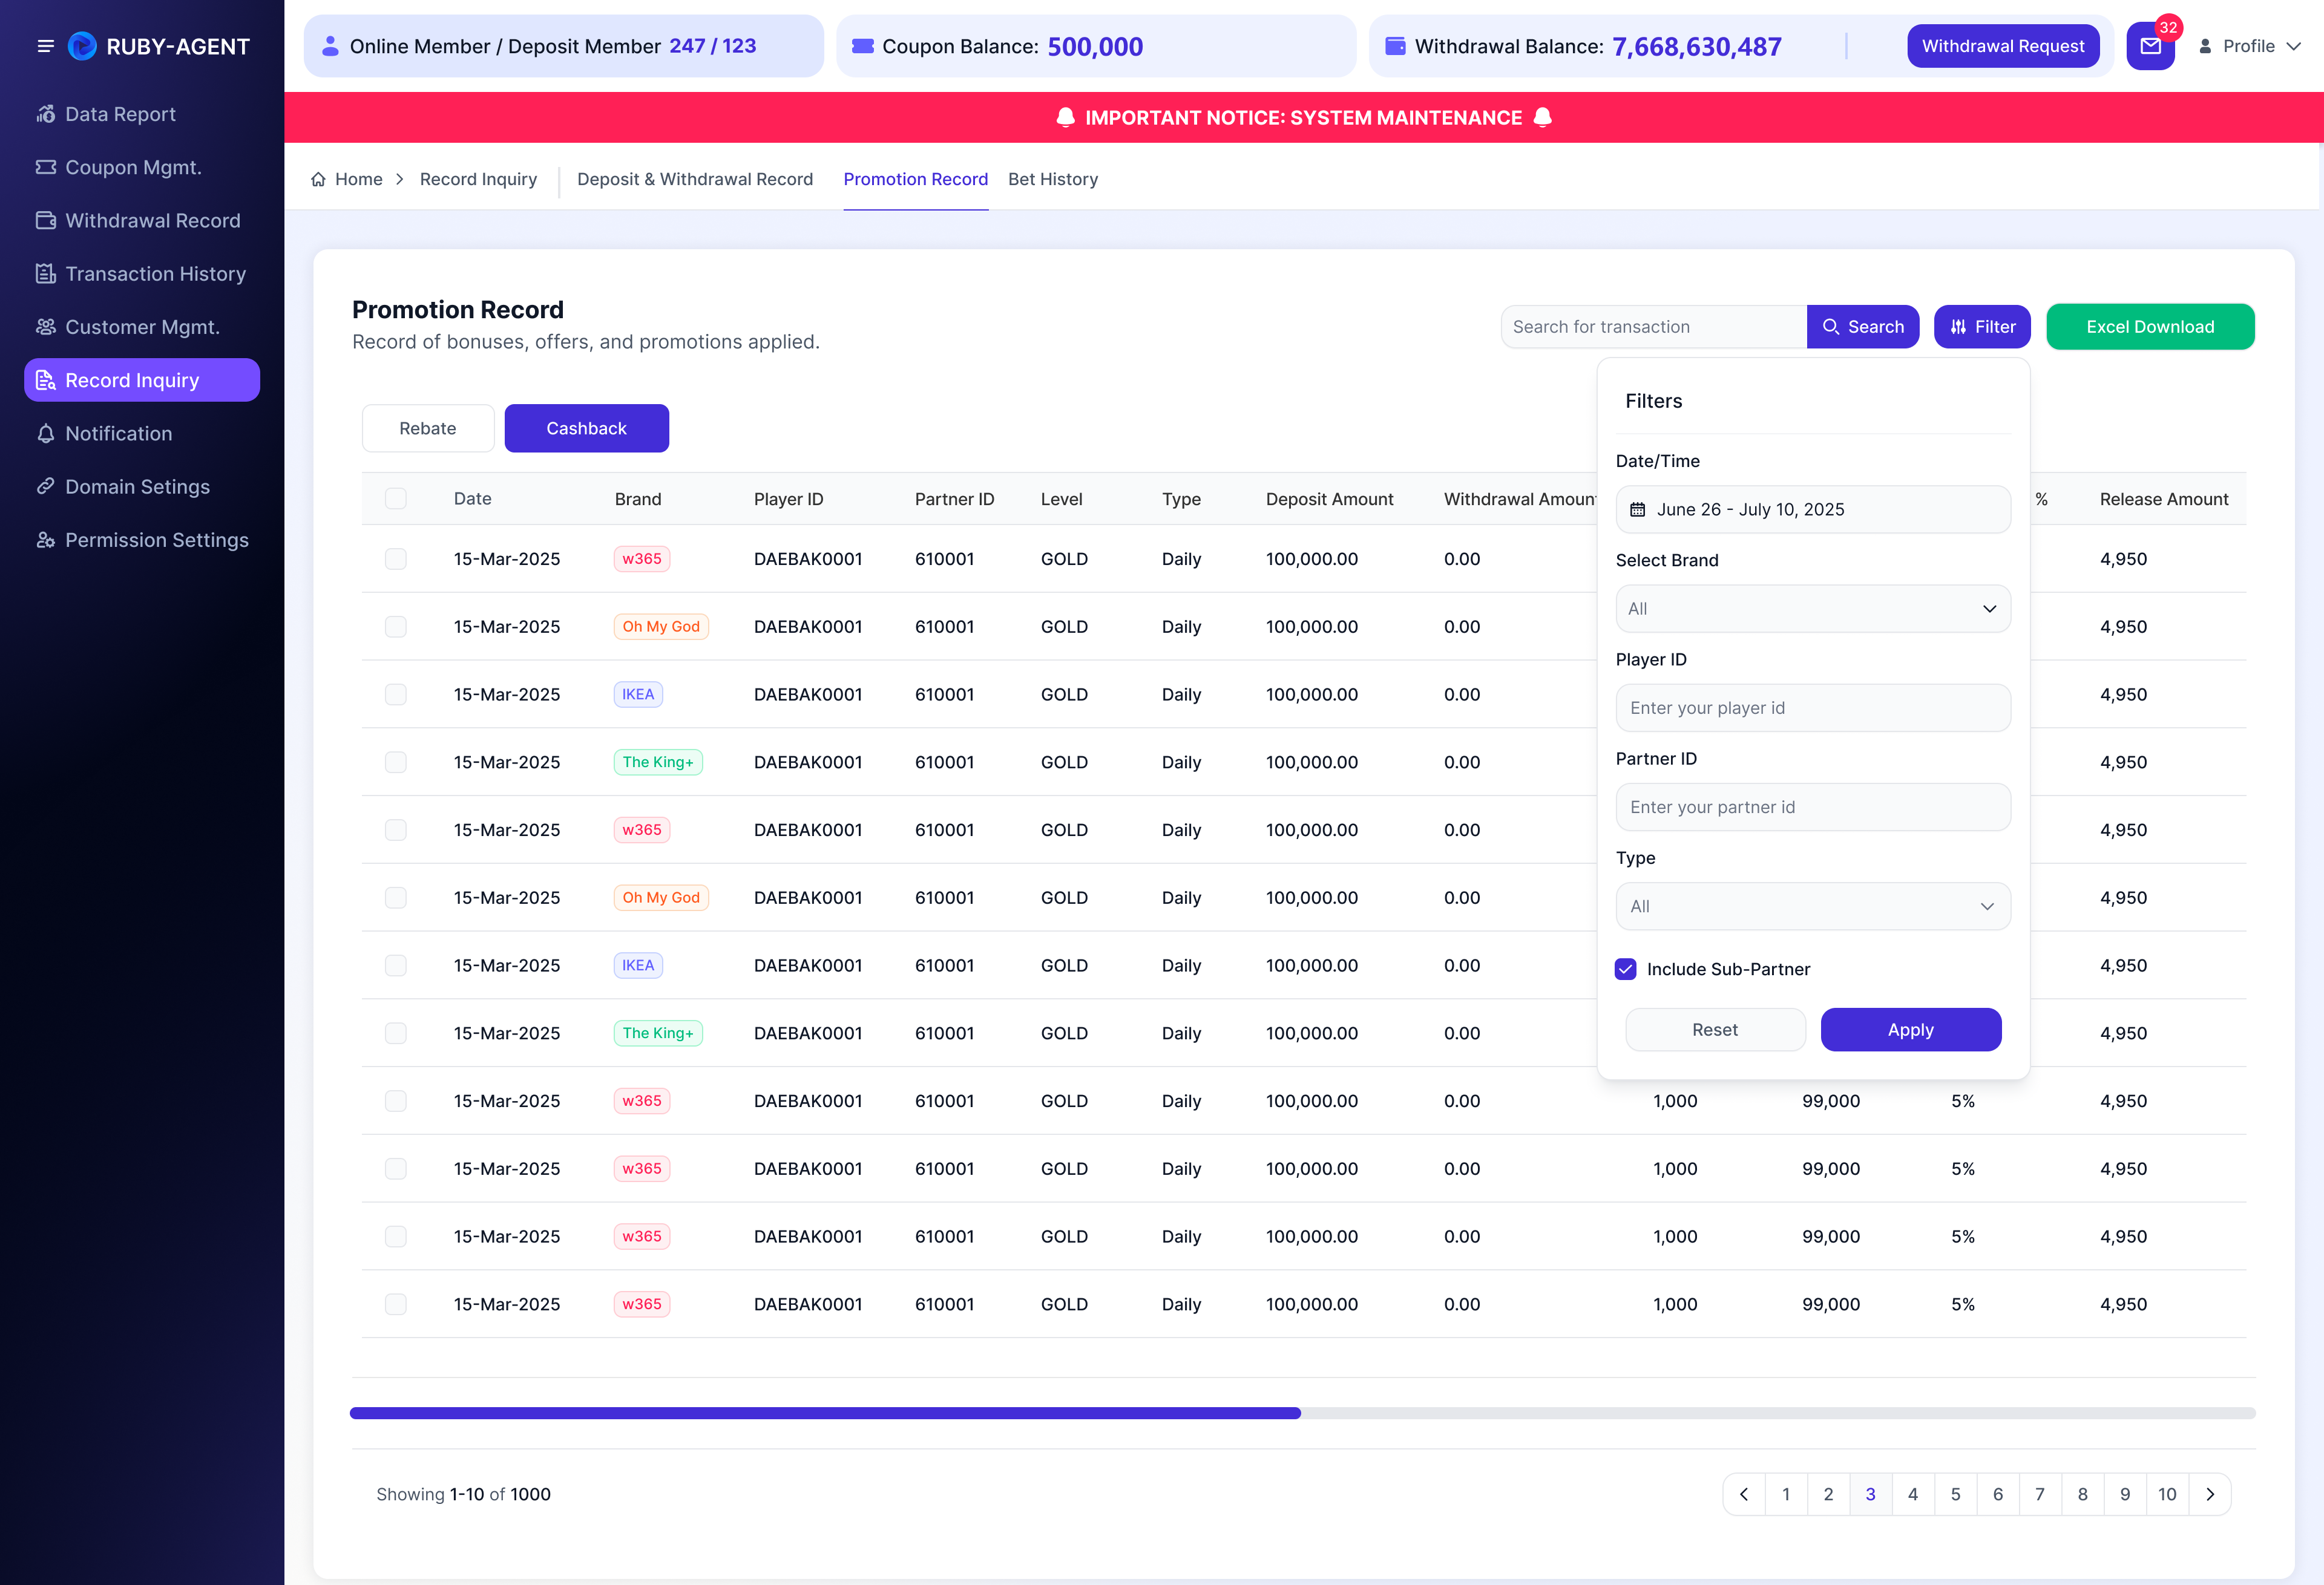2324x1585 pixels.
Task: Expand the Select Brand dropdown
Action: [1813, 609]
